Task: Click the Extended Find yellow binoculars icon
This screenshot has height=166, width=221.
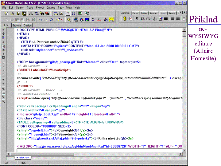Action: click(42, 14)
